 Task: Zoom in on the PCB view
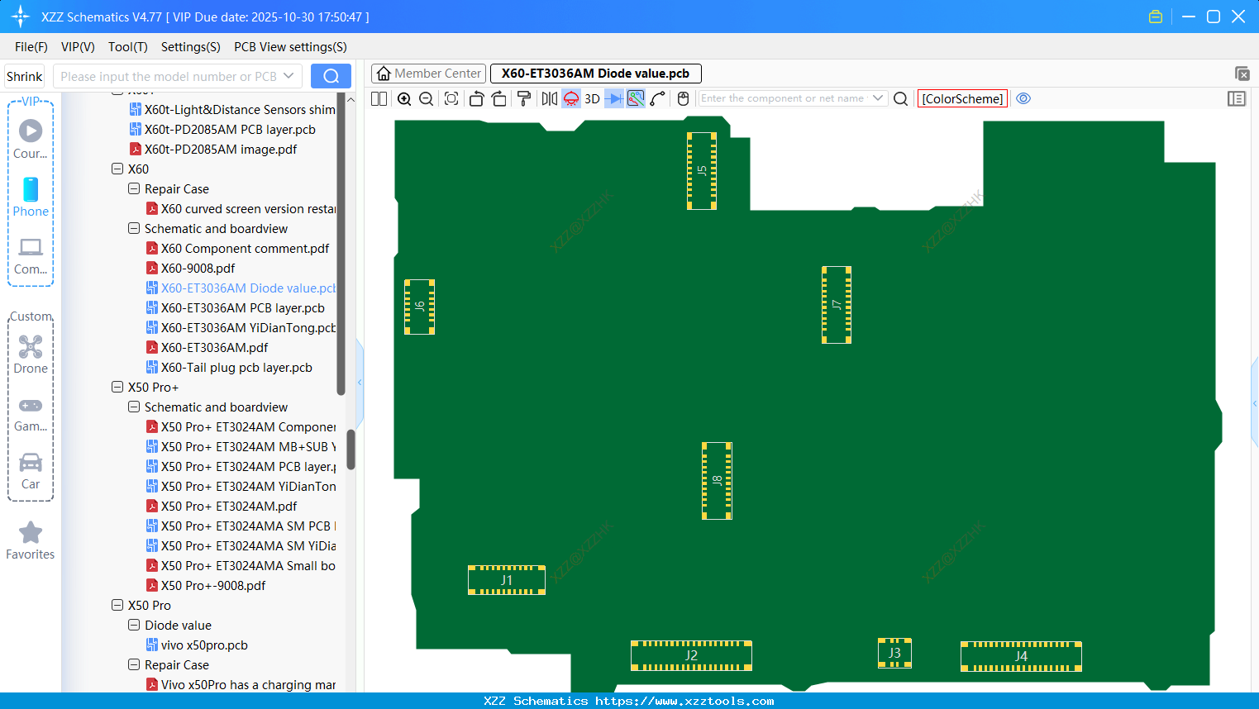pos(404,98)
